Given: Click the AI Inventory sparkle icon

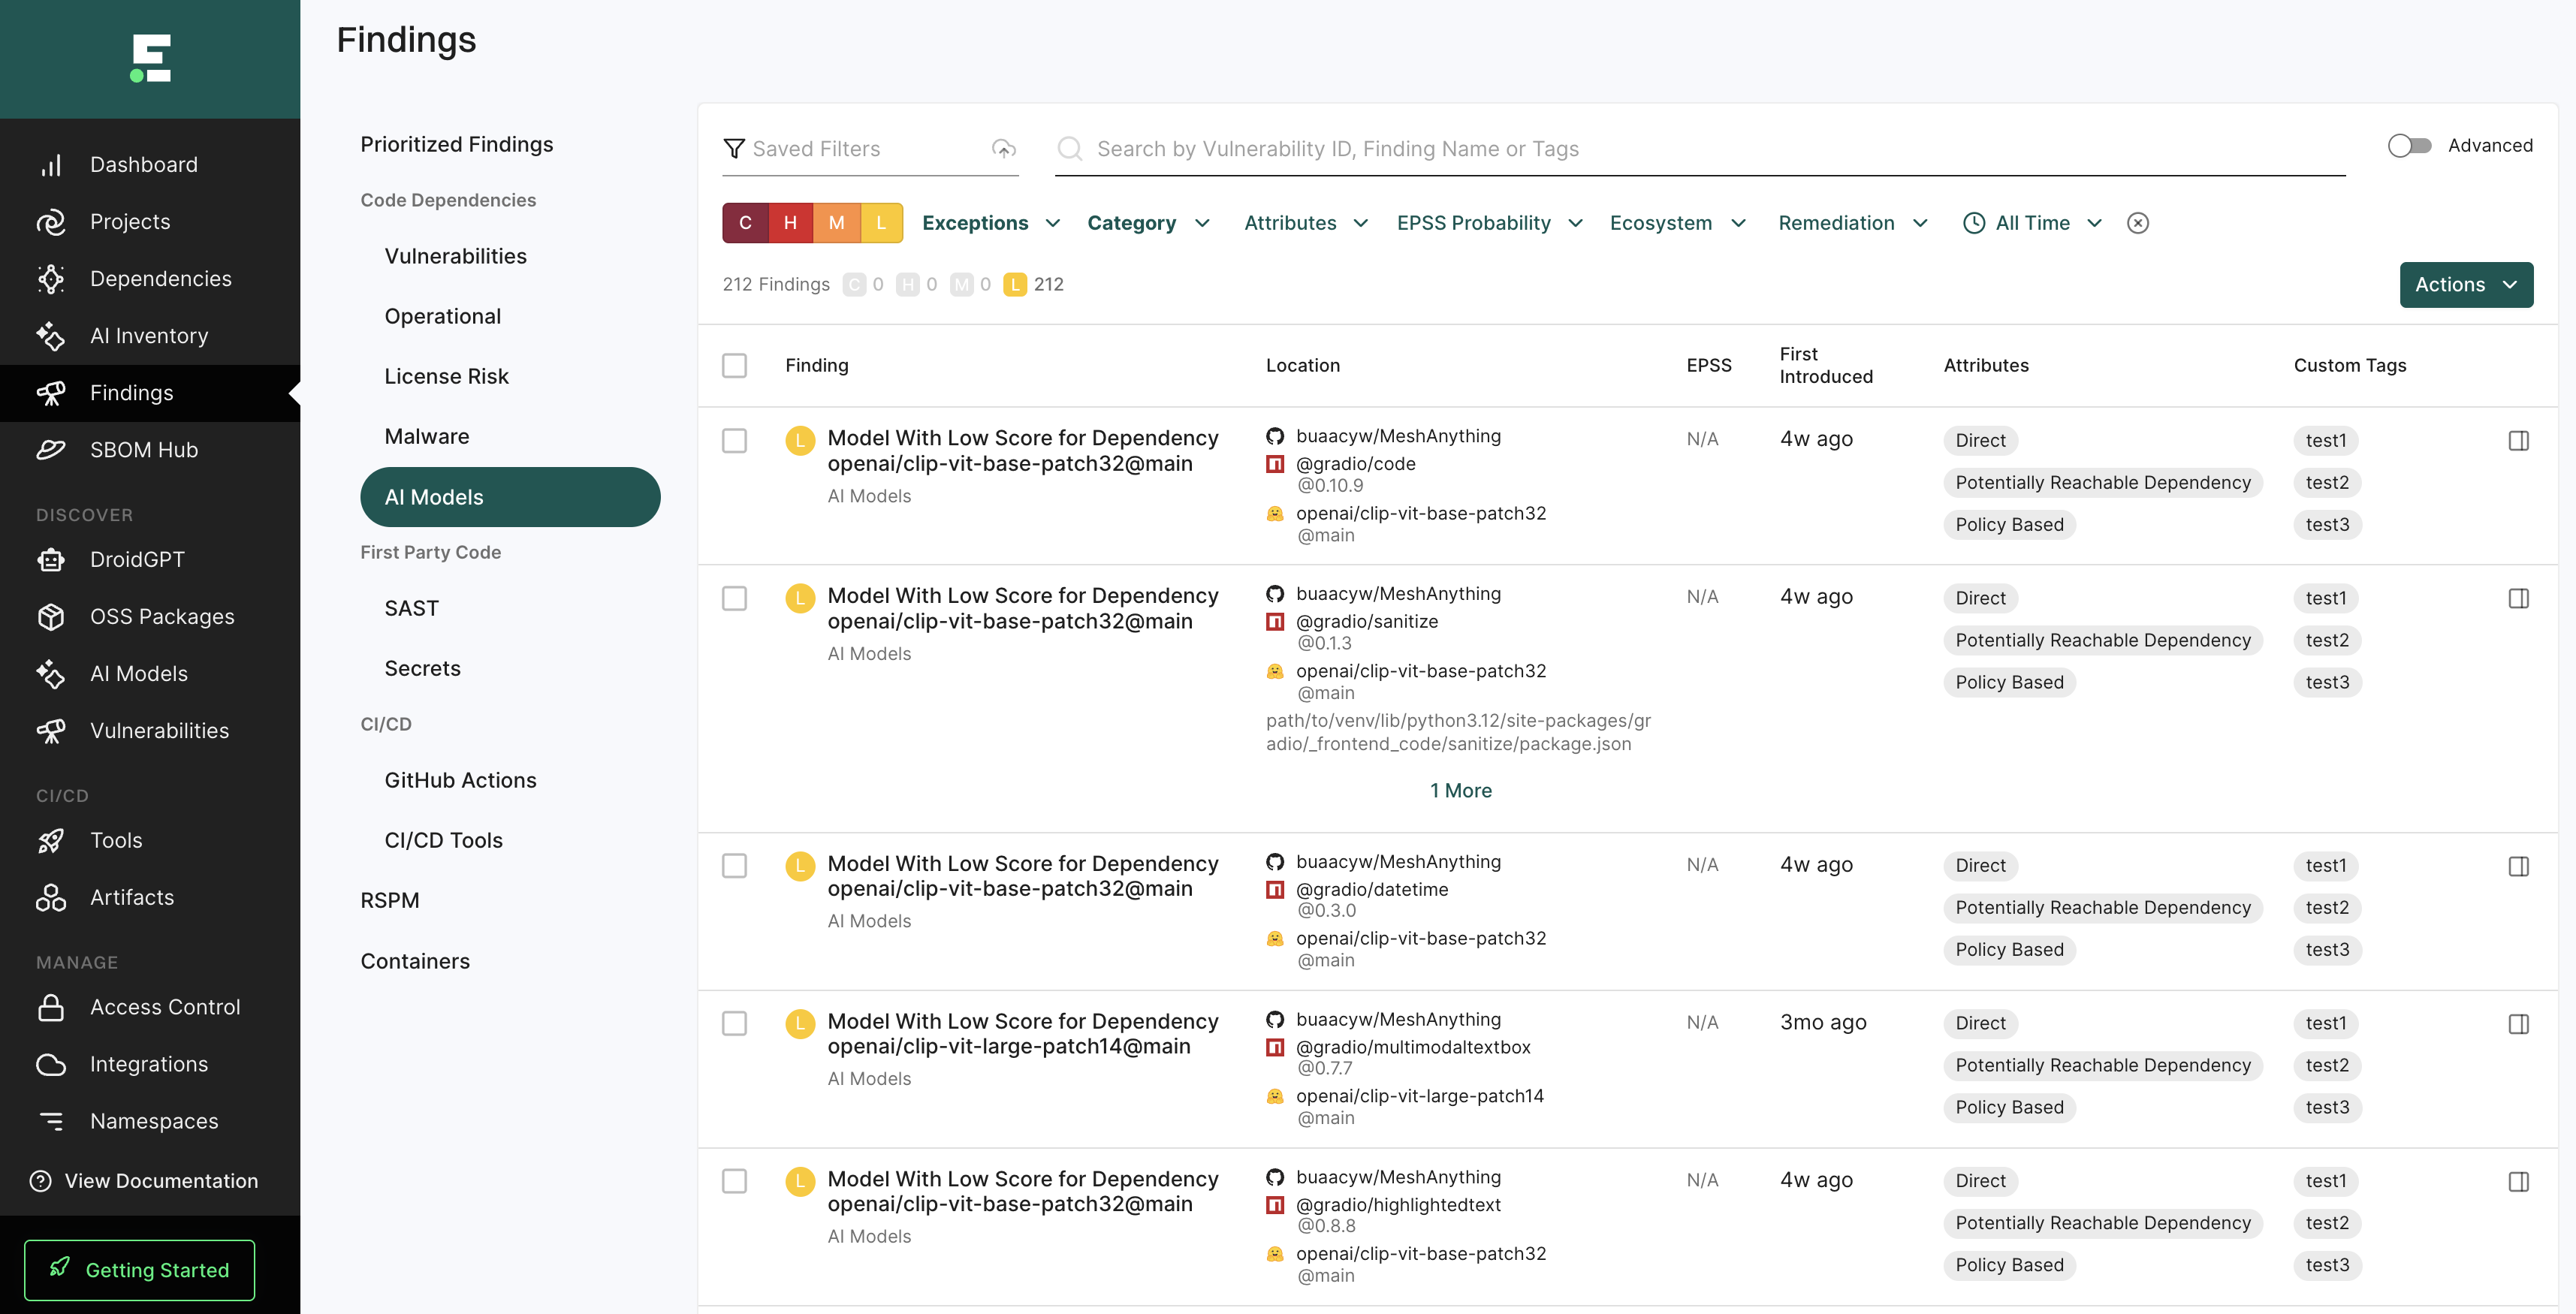Looking at the screenshot, I should (51, 336).
